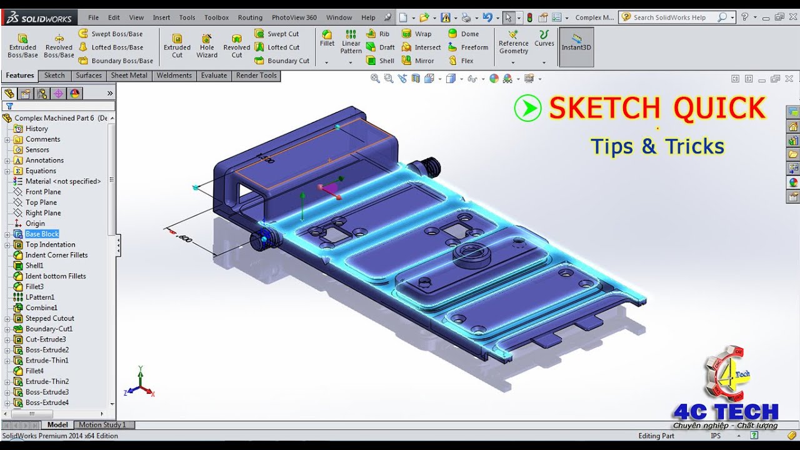
Task: Activate the Boundary Boss/Base command
Action: click(116, 61)
